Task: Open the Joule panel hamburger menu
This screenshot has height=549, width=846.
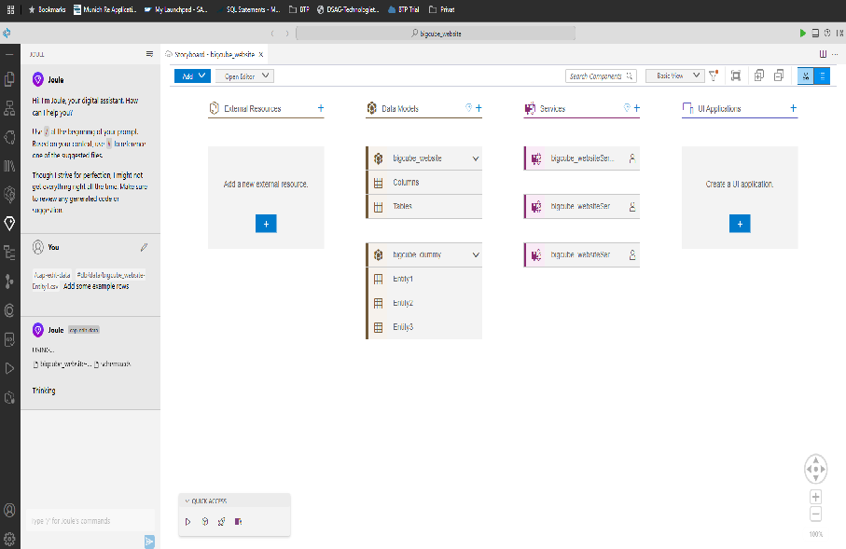Action: click(x=149, y=54)
